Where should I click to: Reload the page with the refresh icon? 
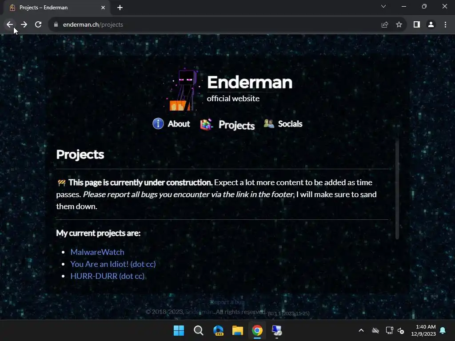coord(38,25)
